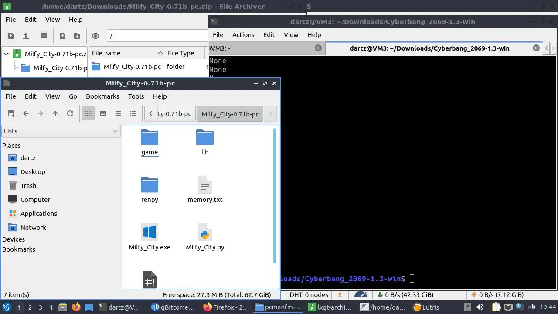Click download speed 0 B/s (42.33 GiB)

(405, 295)
